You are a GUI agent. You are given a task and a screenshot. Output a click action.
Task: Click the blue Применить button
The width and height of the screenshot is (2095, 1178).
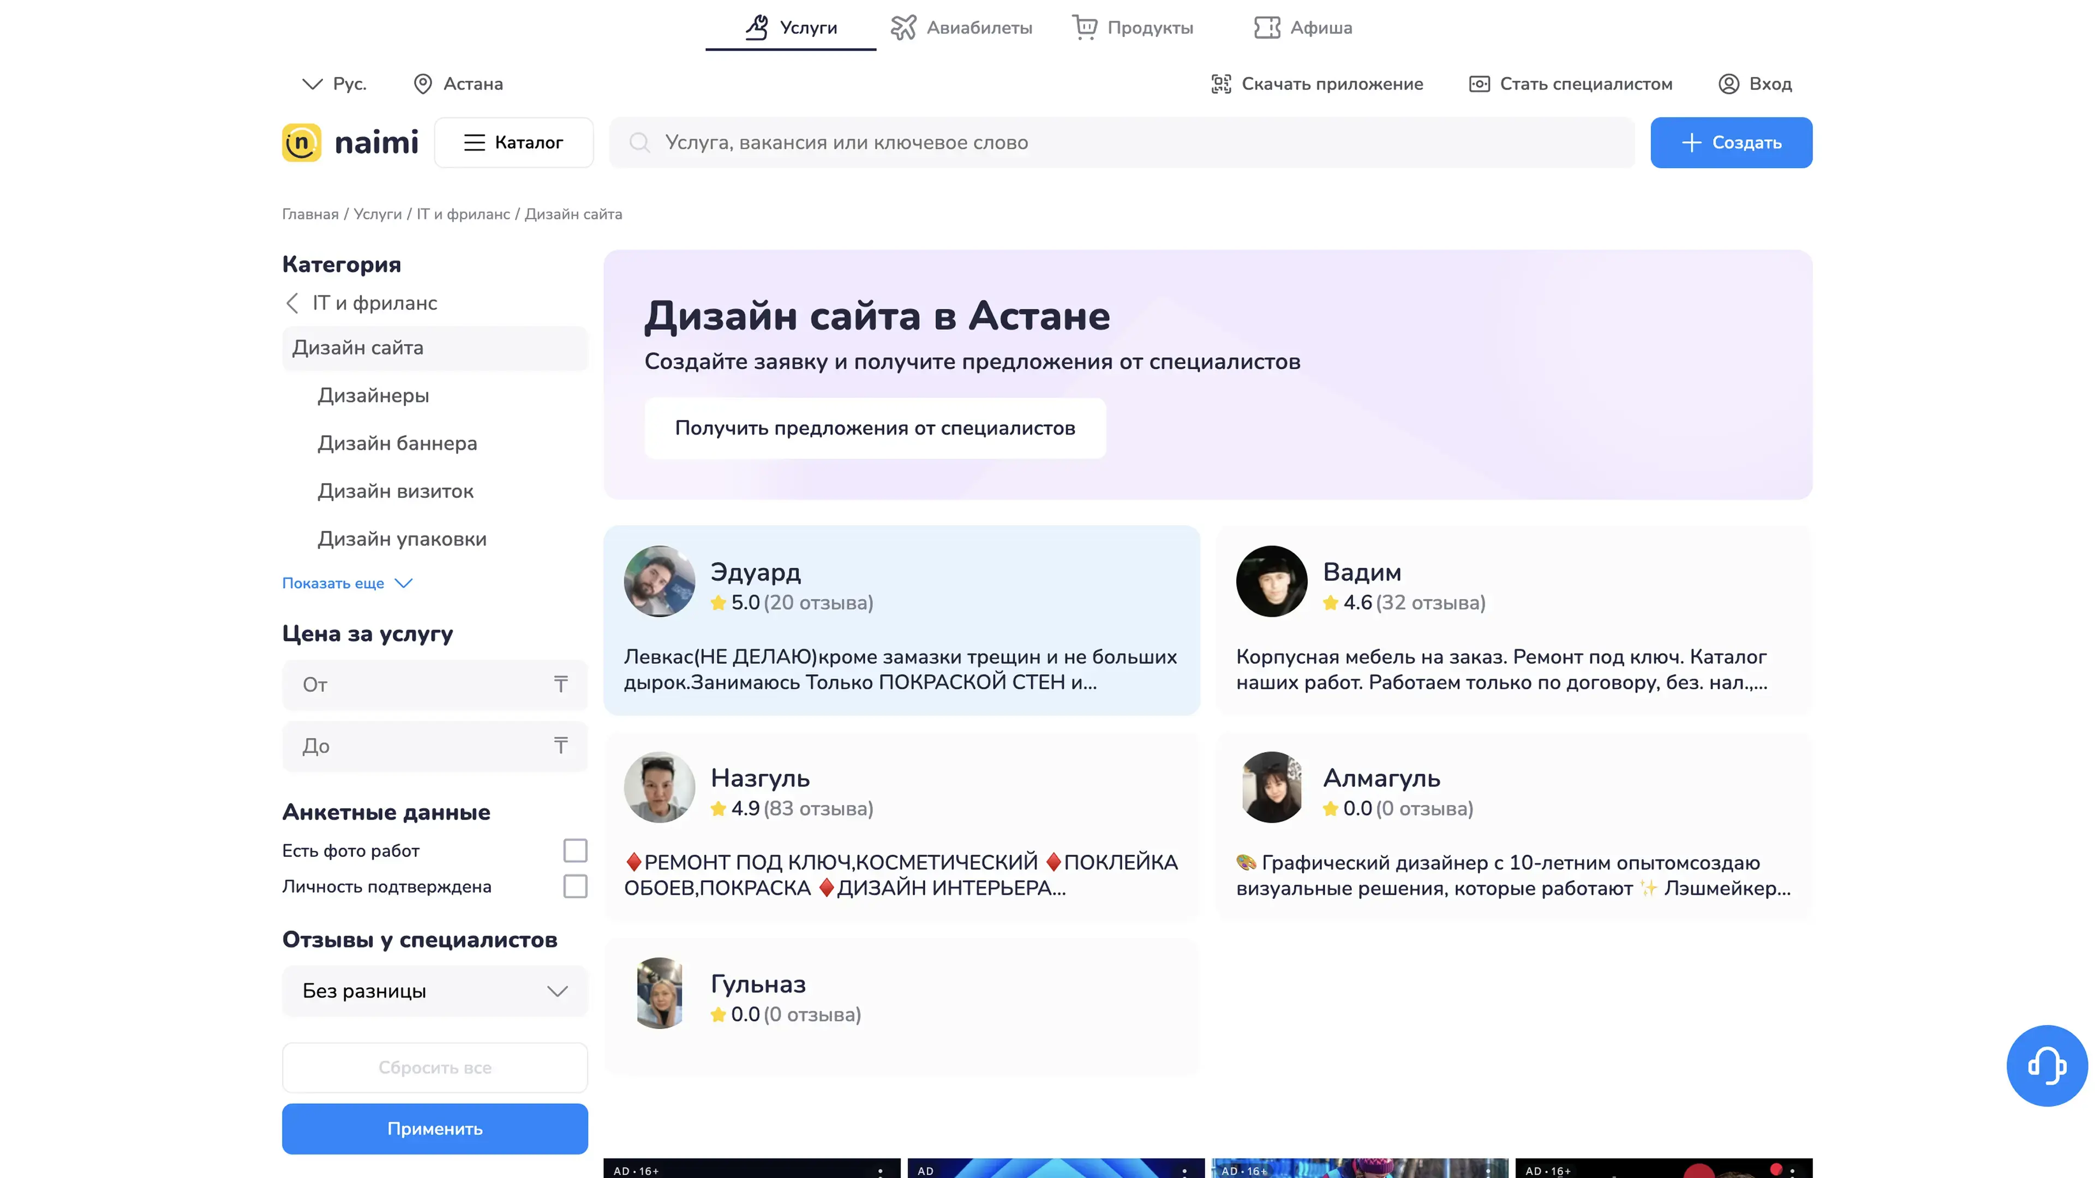pyautogui.click(x=434, y=1128)
